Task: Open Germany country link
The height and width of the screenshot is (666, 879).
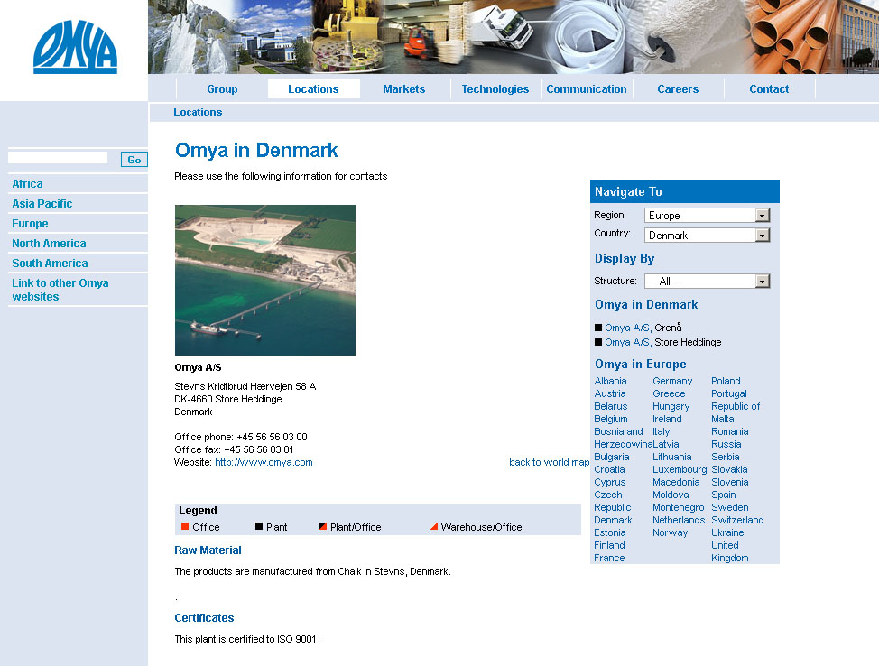Action: [x=672, y=381]
